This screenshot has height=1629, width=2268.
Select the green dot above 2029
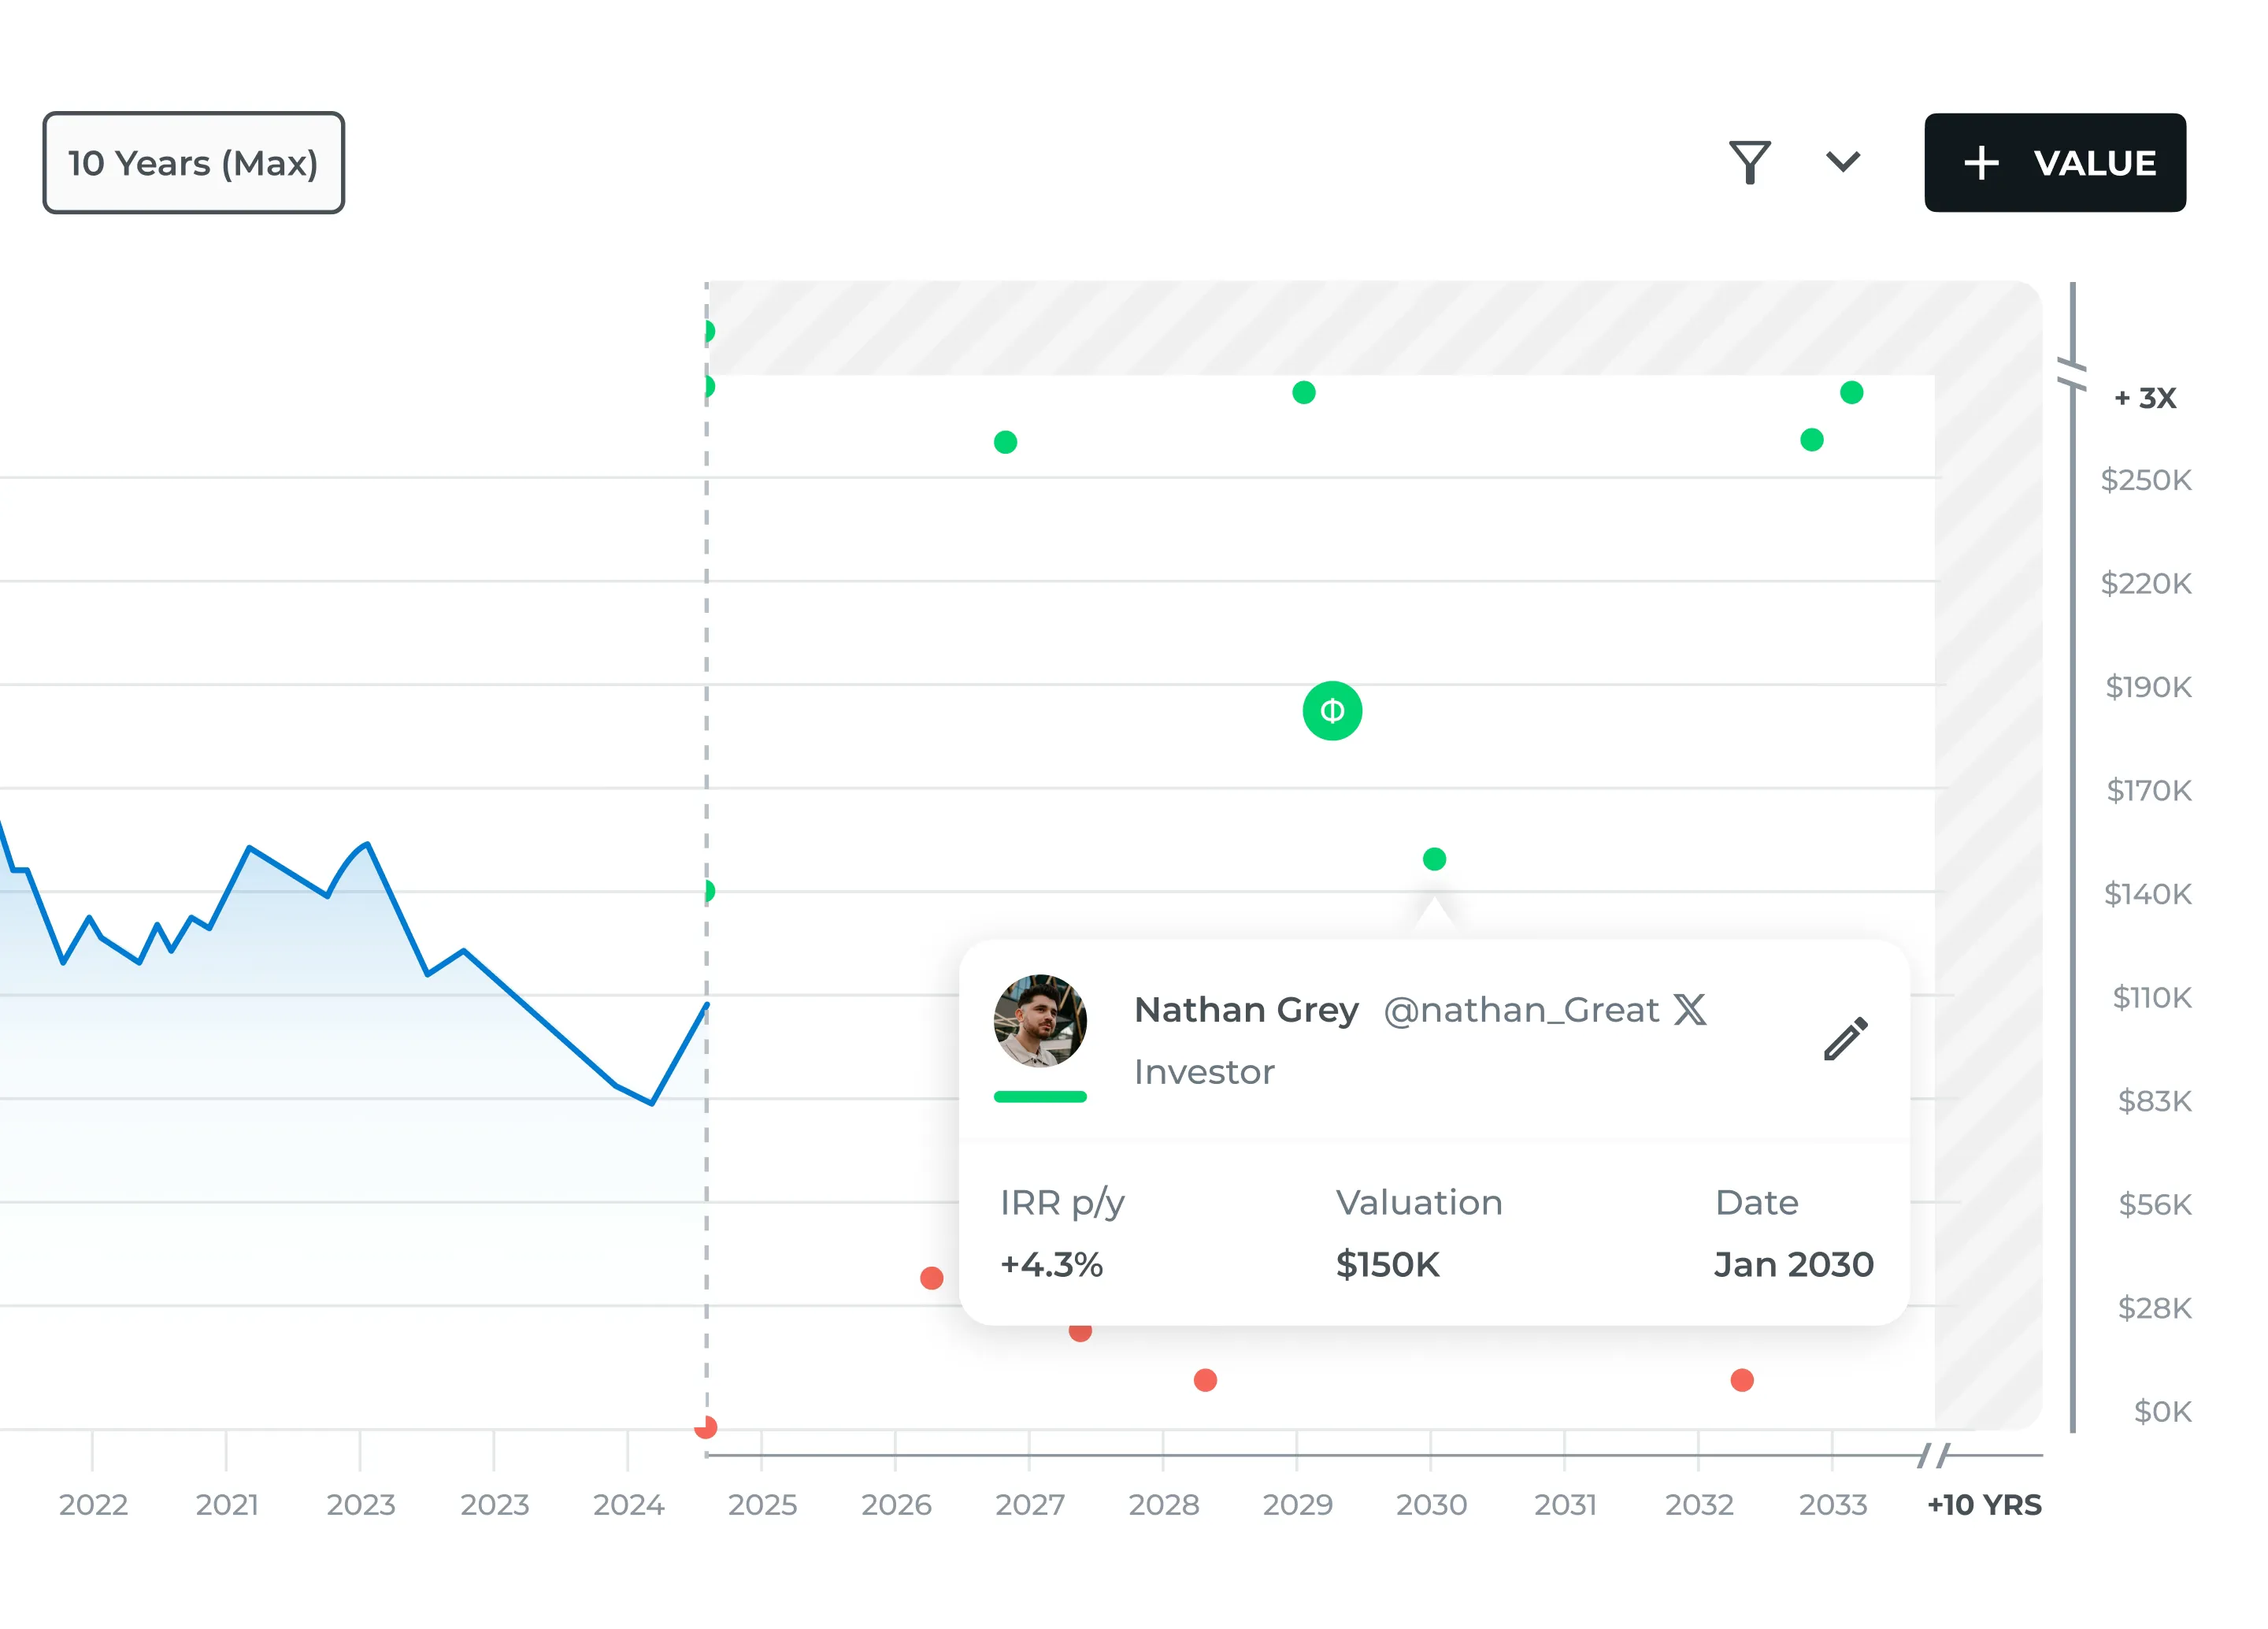coord(1303,393)
